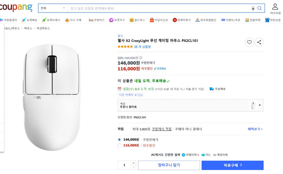Image resolution: width=283 pixels, height=174 pixels.
Task: Click the 바로구매 buy now button
Action: (232, 165)
